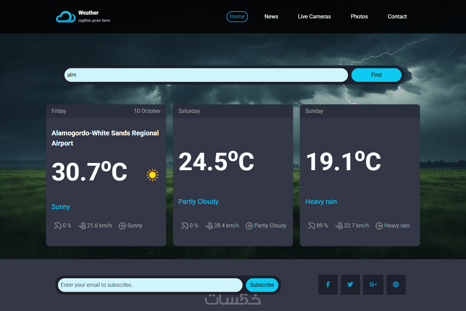Viewport: 466px width, 311px height.
Task: Open the Contact page
Action: pyautogui.click(x=397, y=17)
